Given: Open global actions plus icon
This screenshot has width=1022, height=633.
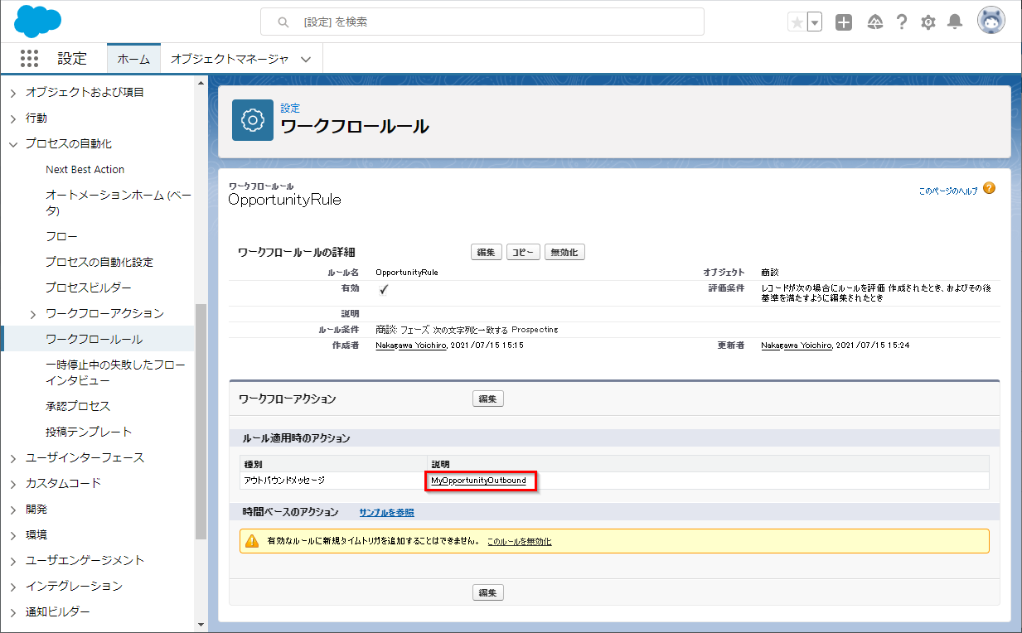Looking at the screenshot, I should pyautogui.click(x=844, y=22).
